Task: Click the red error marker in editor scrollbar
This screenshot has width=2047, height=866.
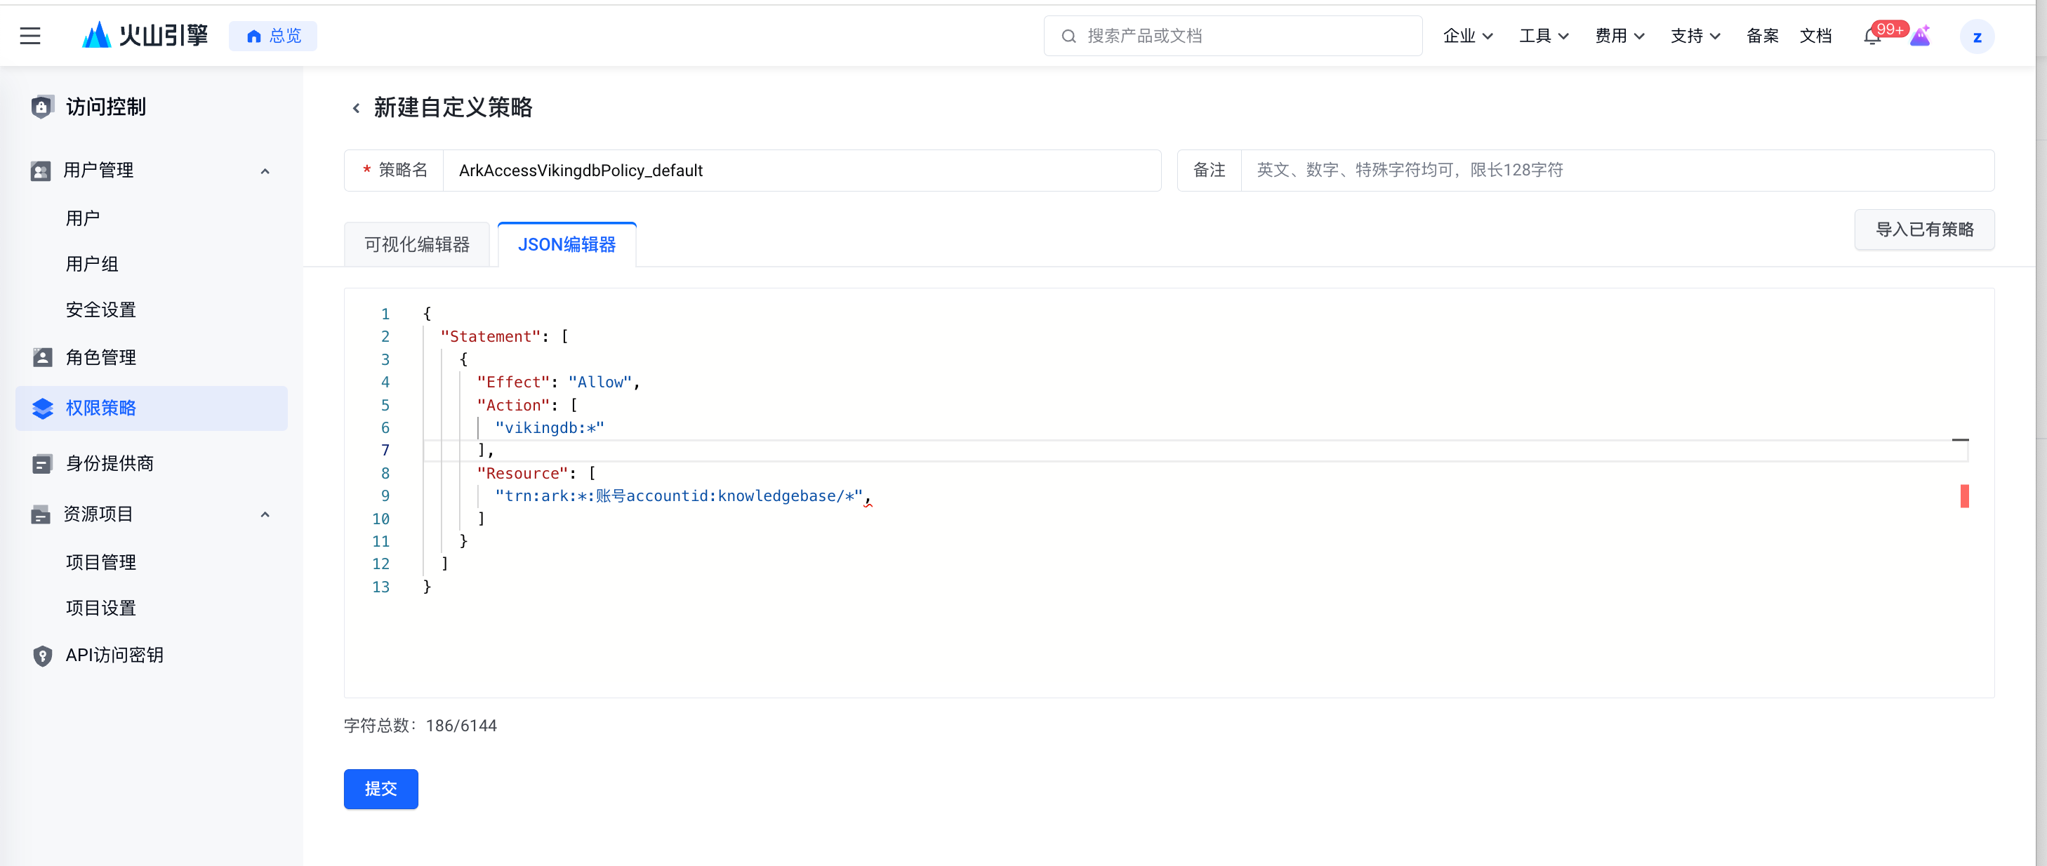Action: [x=1963, y=495]
